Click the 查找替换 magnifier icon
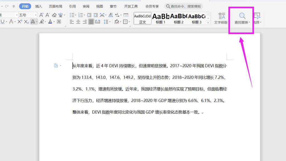The height and width of the screenshot is (161, 286). (x=242, y=16)
